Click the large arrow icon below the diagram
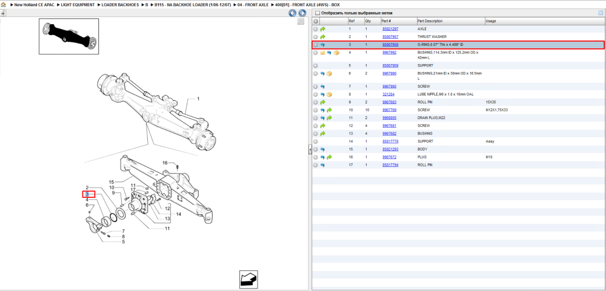Viewport: 606px width, 291px height. (248, 279)
